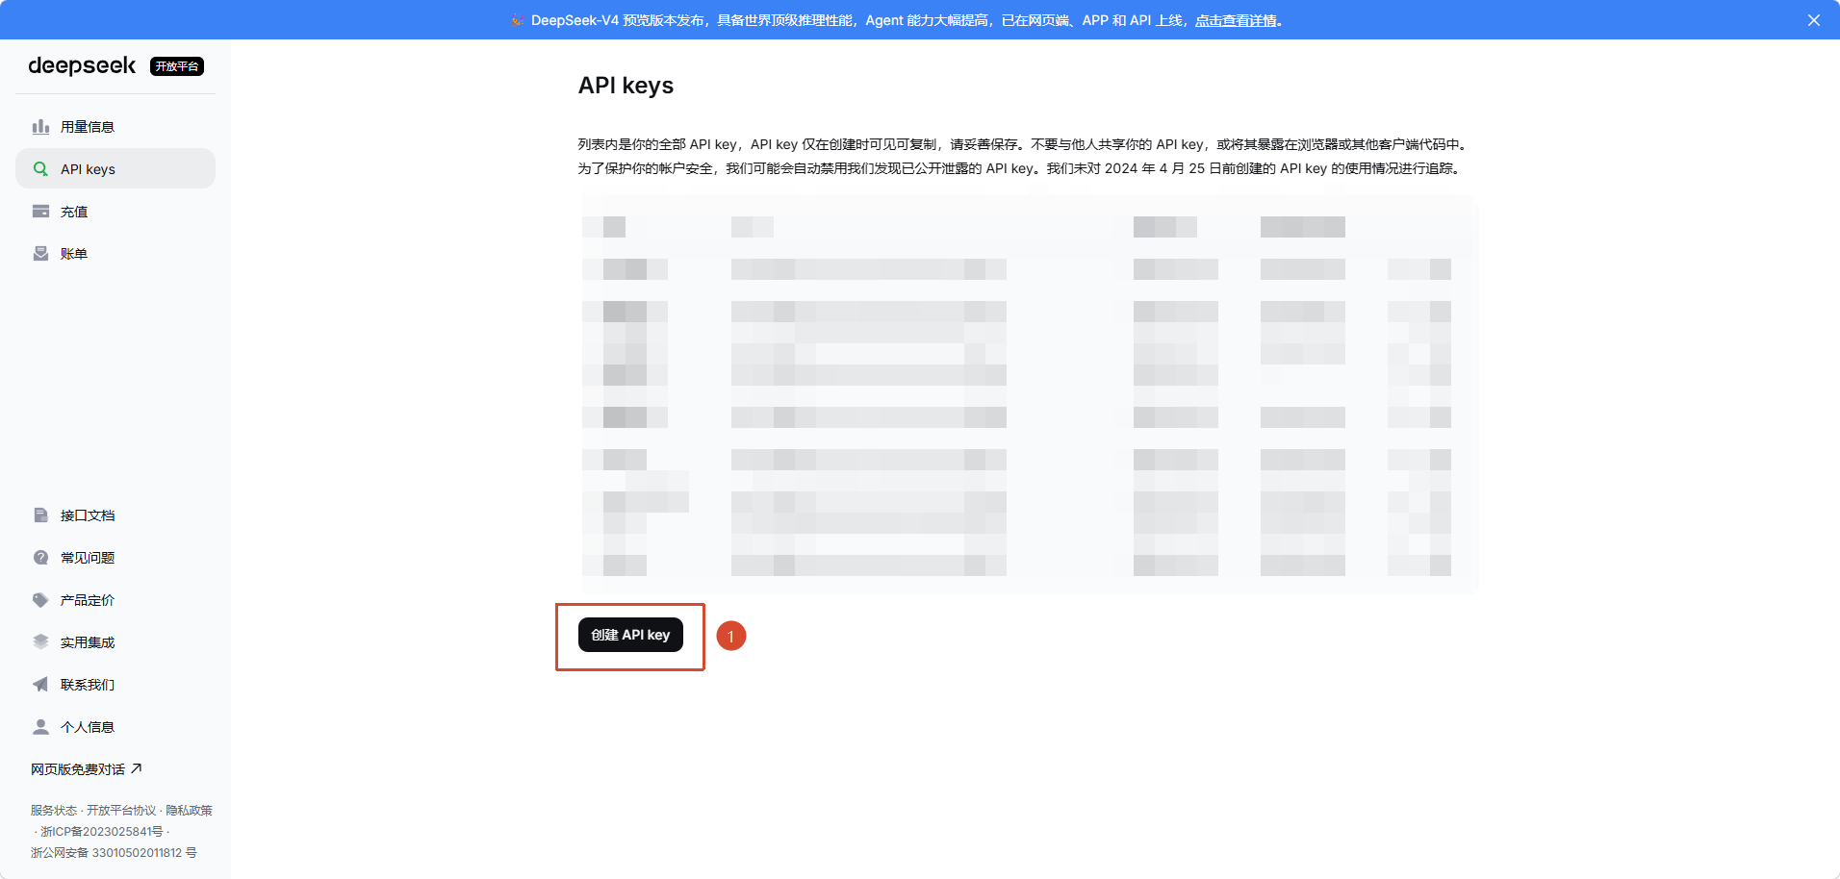Open the 浙ICP备2023025841号 link
Screen dimensions: 1840x879
pos(102,832)
